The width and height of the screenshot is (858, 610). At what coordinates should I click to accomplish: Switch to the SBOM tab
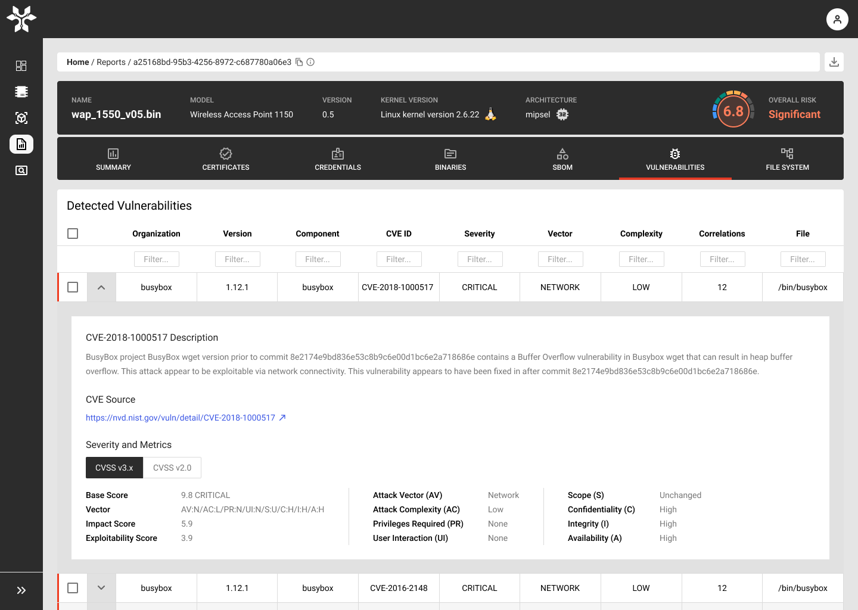[562, 158]
